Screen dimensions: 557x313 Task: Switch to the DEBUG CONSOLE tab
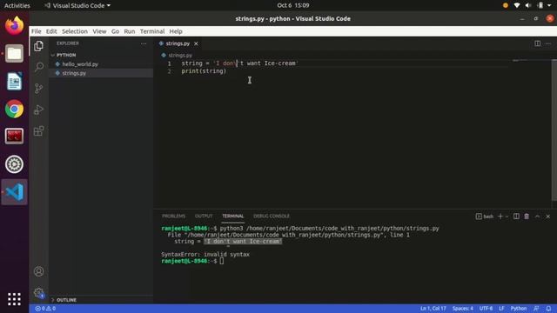272,216
